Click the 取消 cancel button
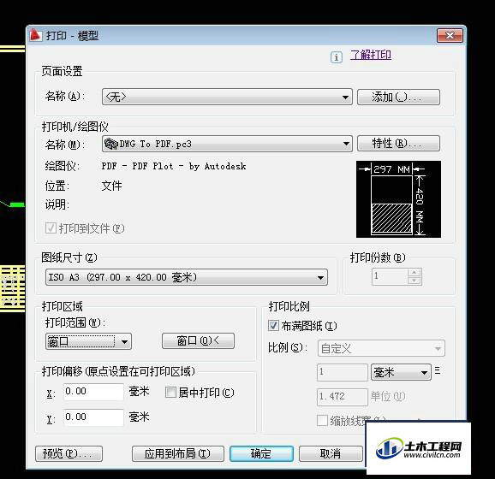This screenshot has height=479, width=495. pos(331,453)
